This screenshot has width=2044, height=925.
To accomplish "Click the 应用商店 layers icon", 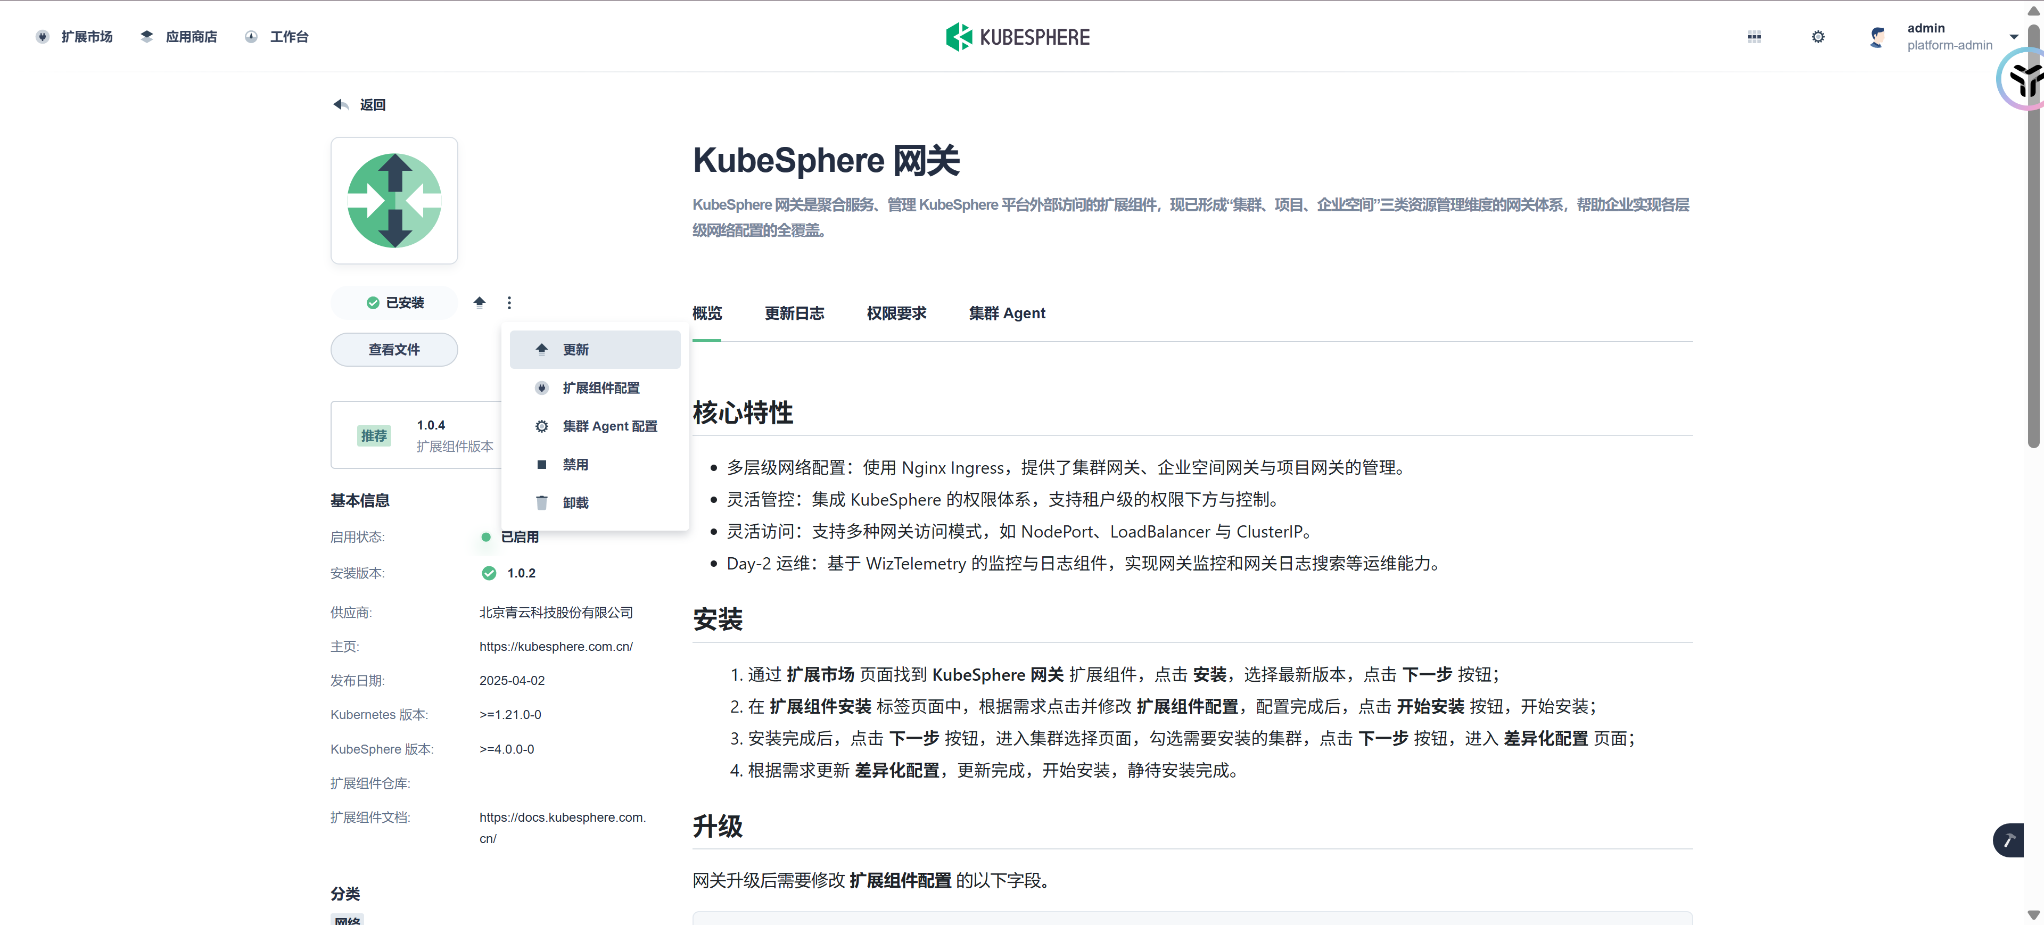I will click(x=147, y=37).
